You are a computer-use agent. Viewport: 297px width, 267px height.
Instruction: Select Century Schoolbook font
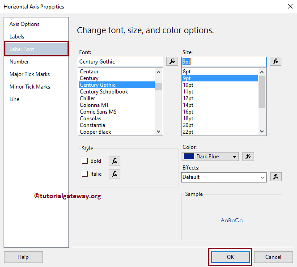pyautogui.click(x=117, y=92)
